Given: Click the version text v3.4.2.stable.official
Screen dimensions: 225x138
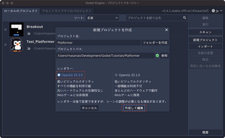Looking at the screenshot, I should coord(185,11).
